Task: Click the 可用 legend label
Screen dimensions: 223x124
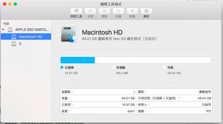Action: click(170, 68)
